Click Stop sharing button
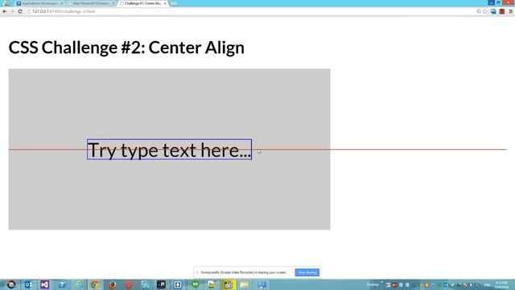Viewport: 515px width, 290px height. click(x=307, y=272)
